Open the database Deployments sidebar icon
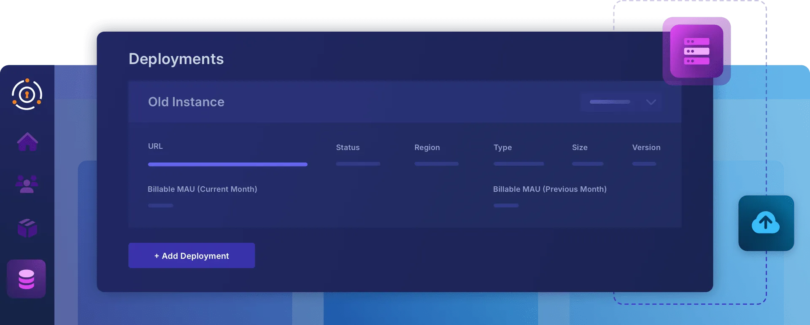810x325 pixels. click(26, 279)
